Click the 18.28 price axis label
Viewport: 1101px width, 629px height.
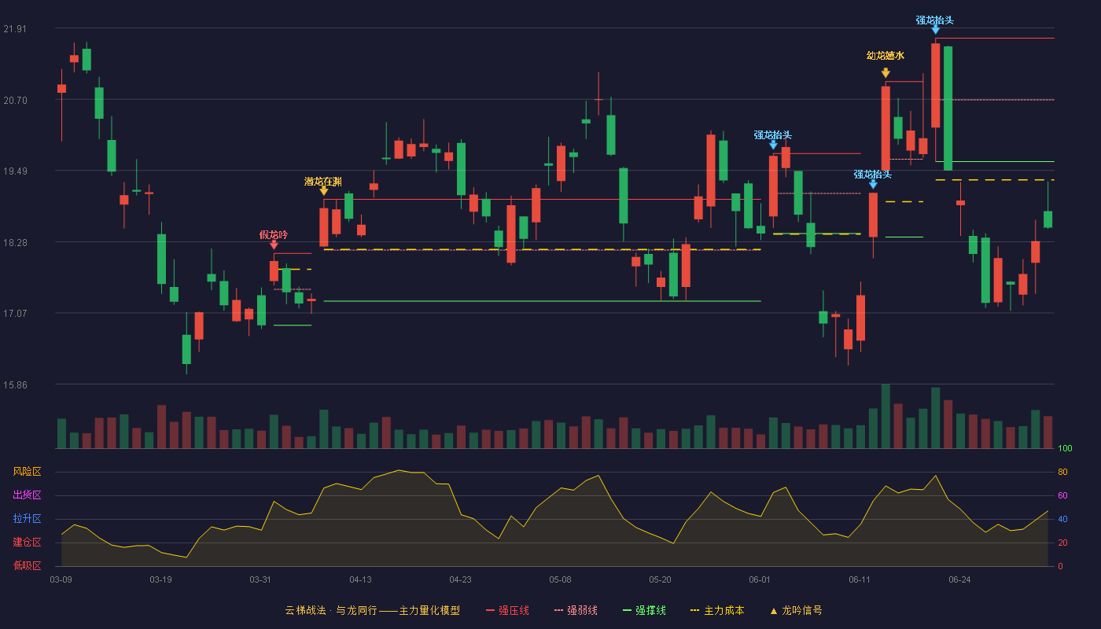point(15,243)
